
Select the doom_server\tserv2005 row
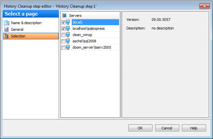point(95,47)
